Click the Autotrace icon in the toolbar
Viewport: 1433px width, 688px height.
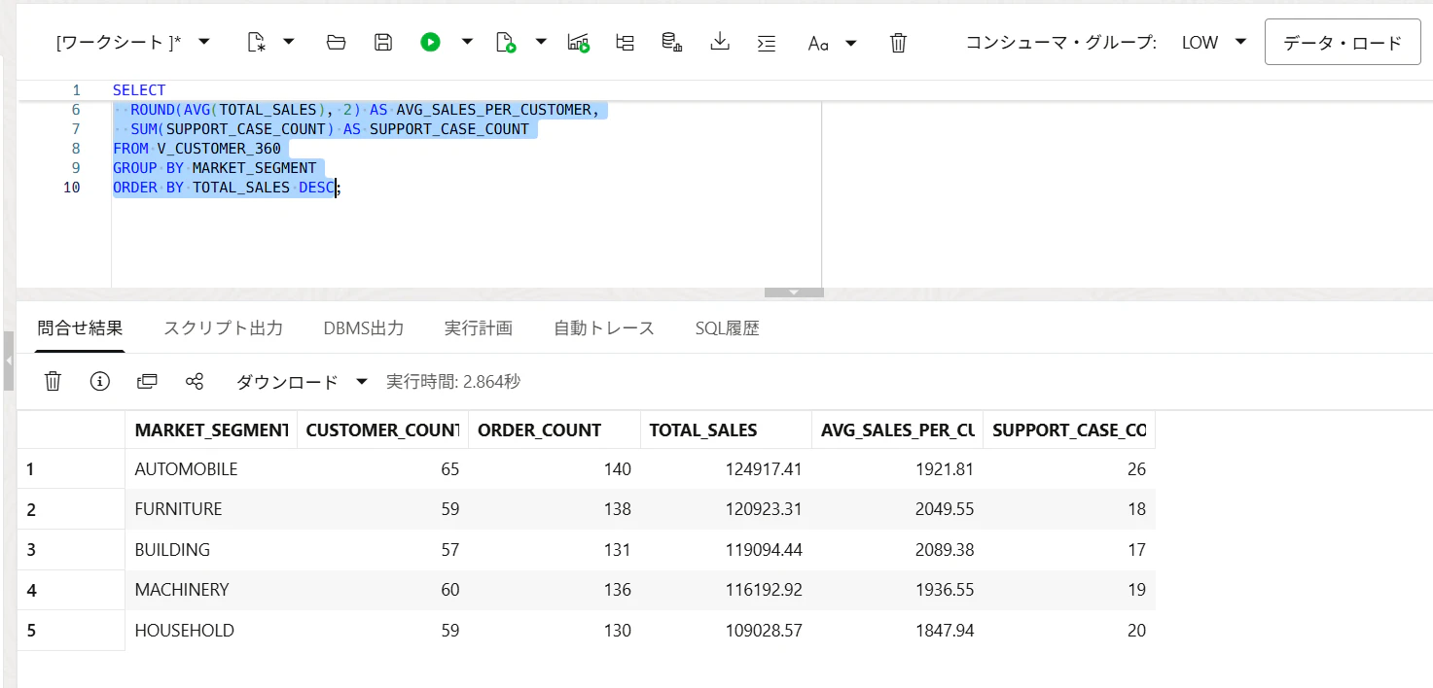579,42
